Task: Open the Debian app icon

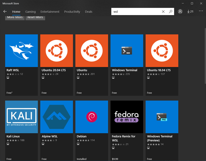Action: pos(92,117)
